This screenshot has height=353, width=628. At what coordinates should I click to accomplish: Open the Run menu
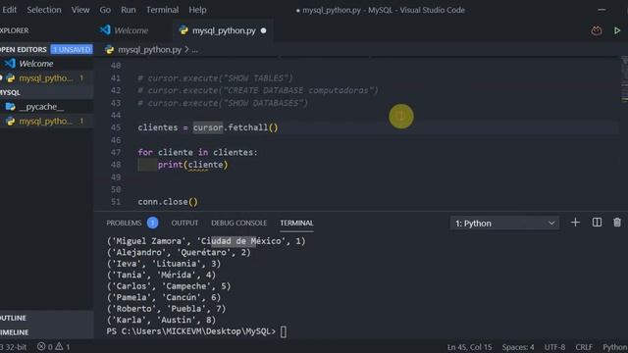[129, 10]
